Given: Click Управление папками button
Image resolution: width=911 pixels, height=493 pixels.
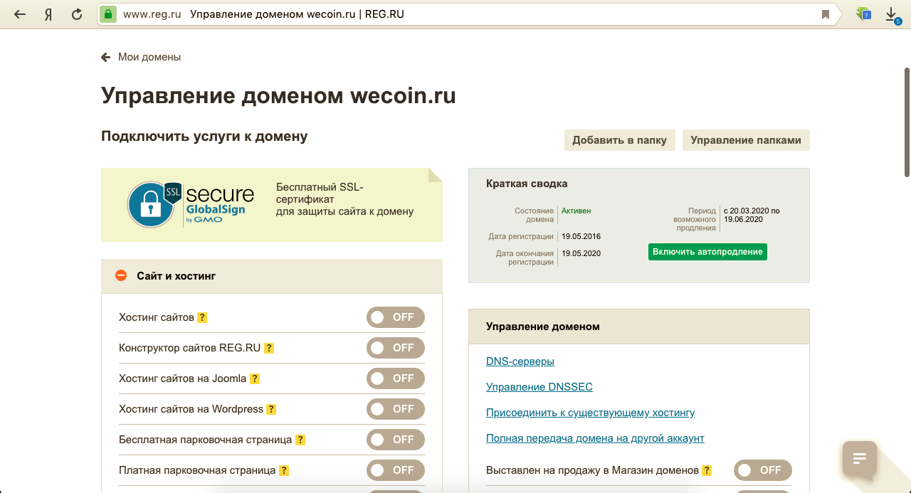Looking at the screenshot, I should click(x=746, y=140).
